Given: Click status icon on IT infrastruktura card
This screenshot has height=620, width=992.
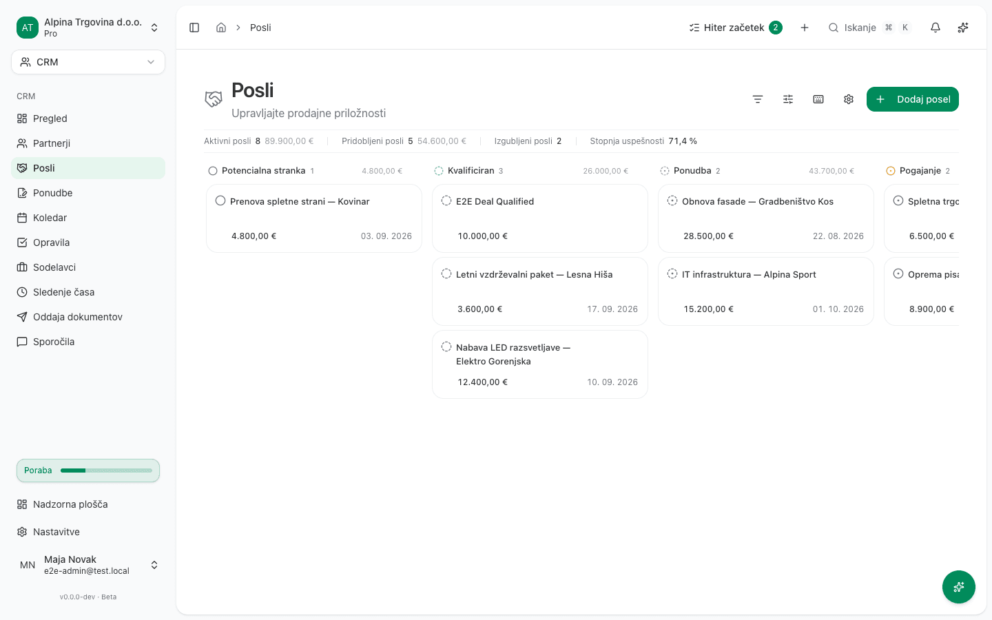Looking at the screenshot, I should [x=672, y=274].
